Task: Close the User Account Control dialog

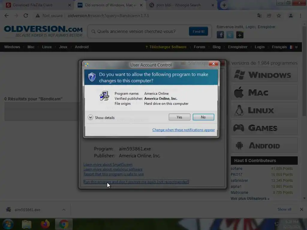Action: click(213, 63)
